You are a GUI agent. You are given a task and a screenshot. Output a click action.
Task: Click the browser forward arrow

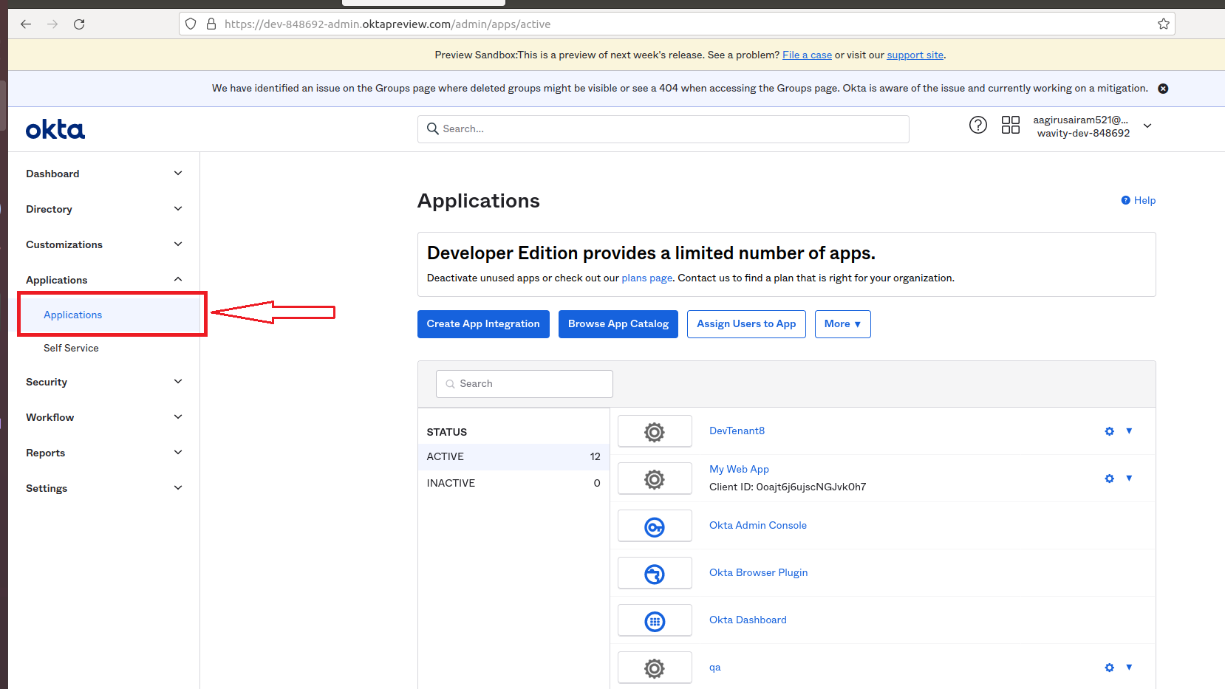52,24
